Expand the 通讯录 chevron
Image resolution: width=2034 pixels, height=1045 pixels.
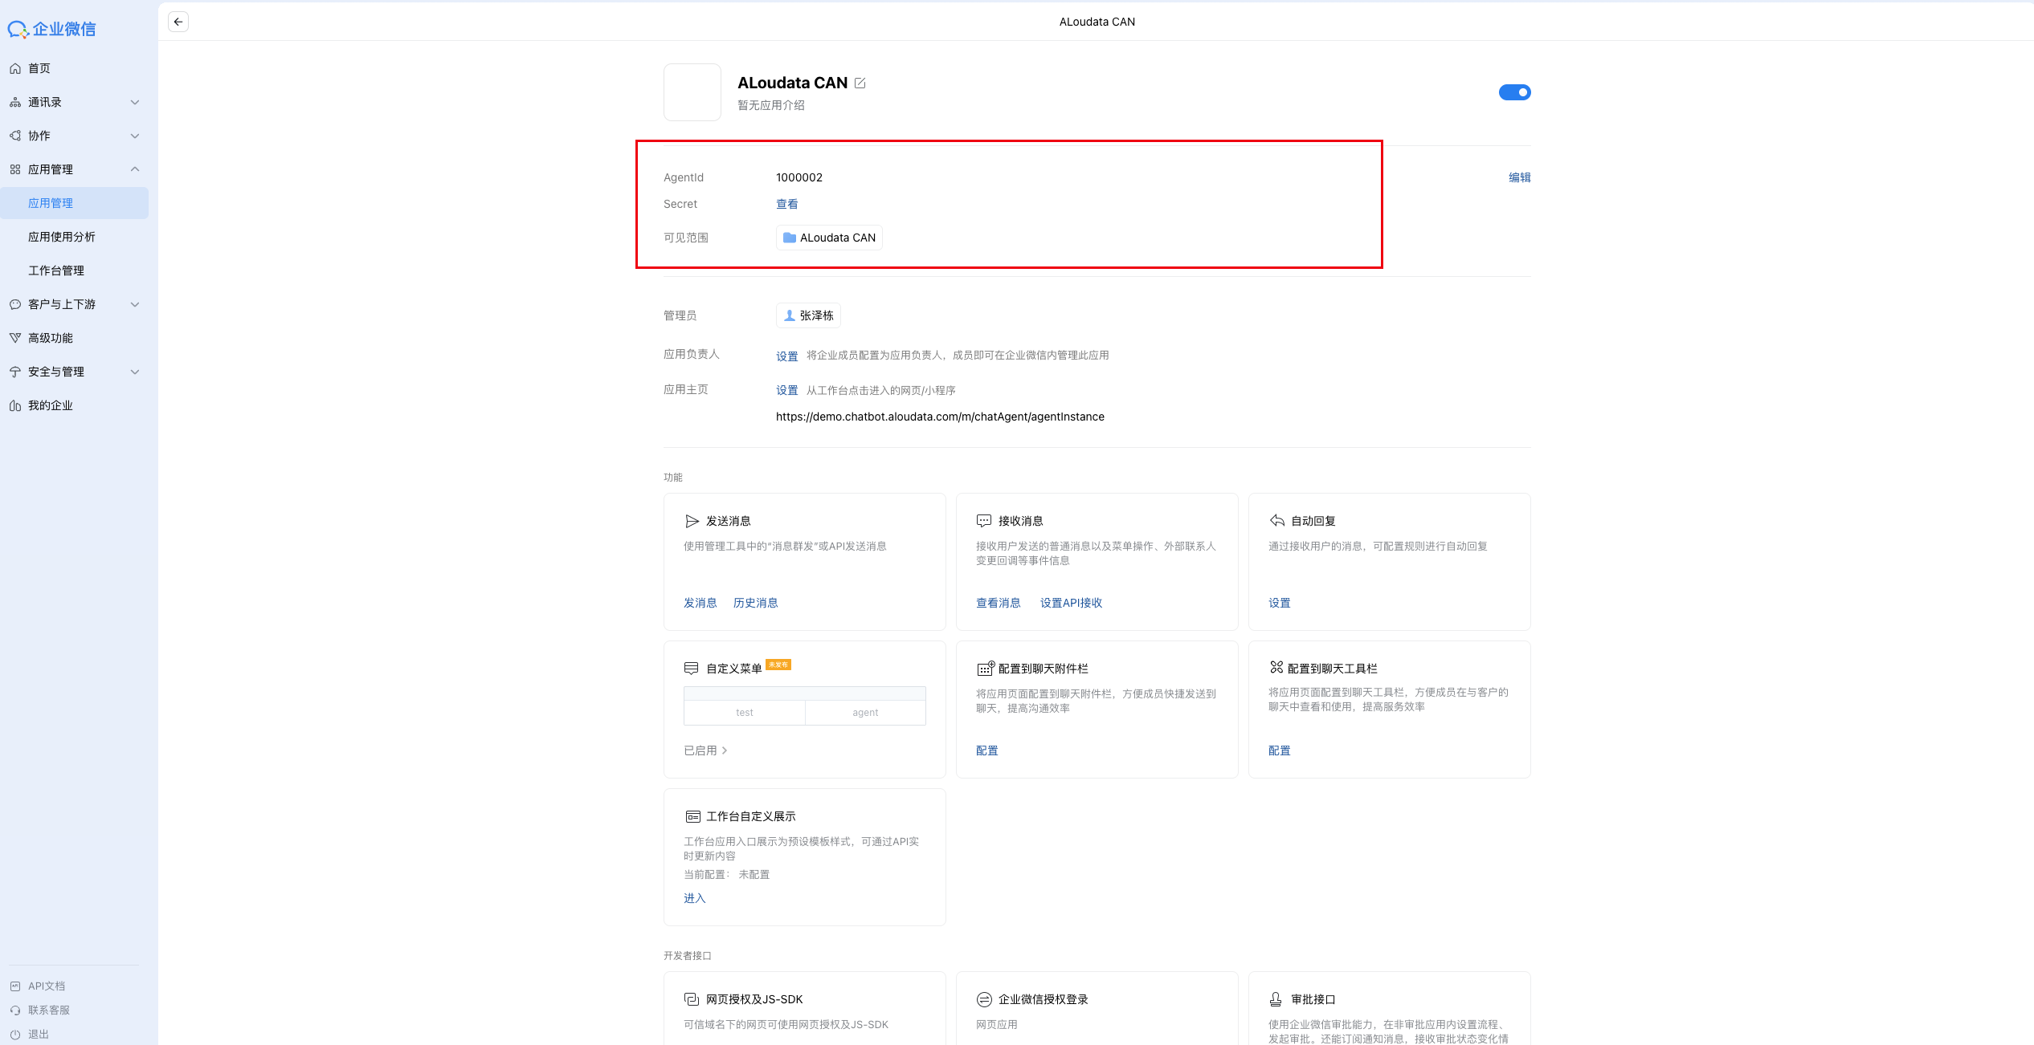[x=135, y=102]
